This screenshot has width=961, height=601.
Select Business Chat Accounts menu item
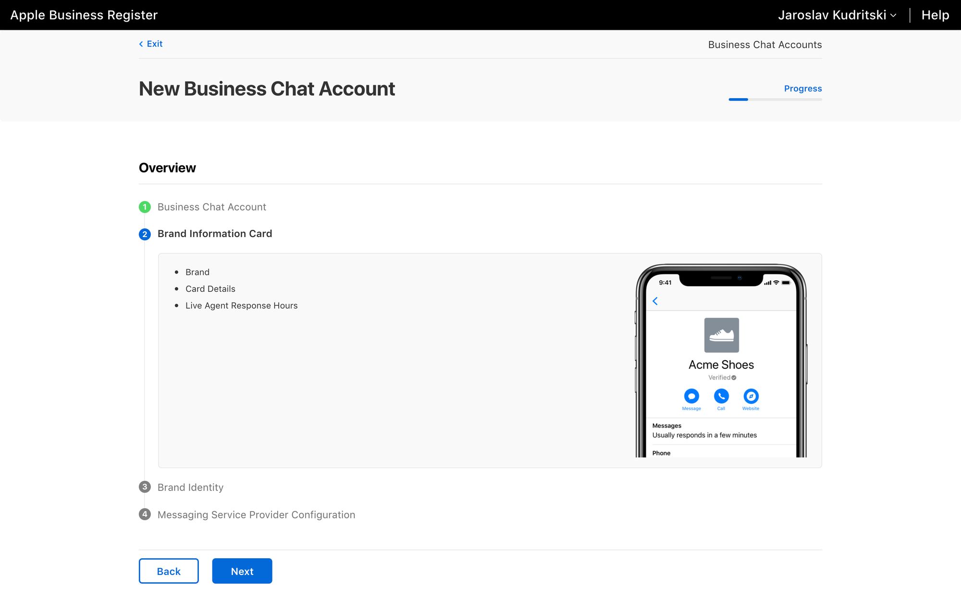coord(765,44)
